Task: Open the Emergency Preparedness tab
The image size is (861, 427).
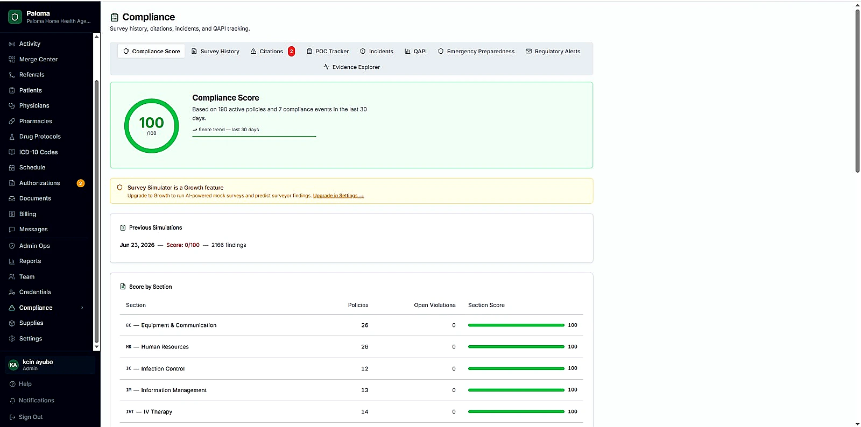Action: [x=476, y=52]
